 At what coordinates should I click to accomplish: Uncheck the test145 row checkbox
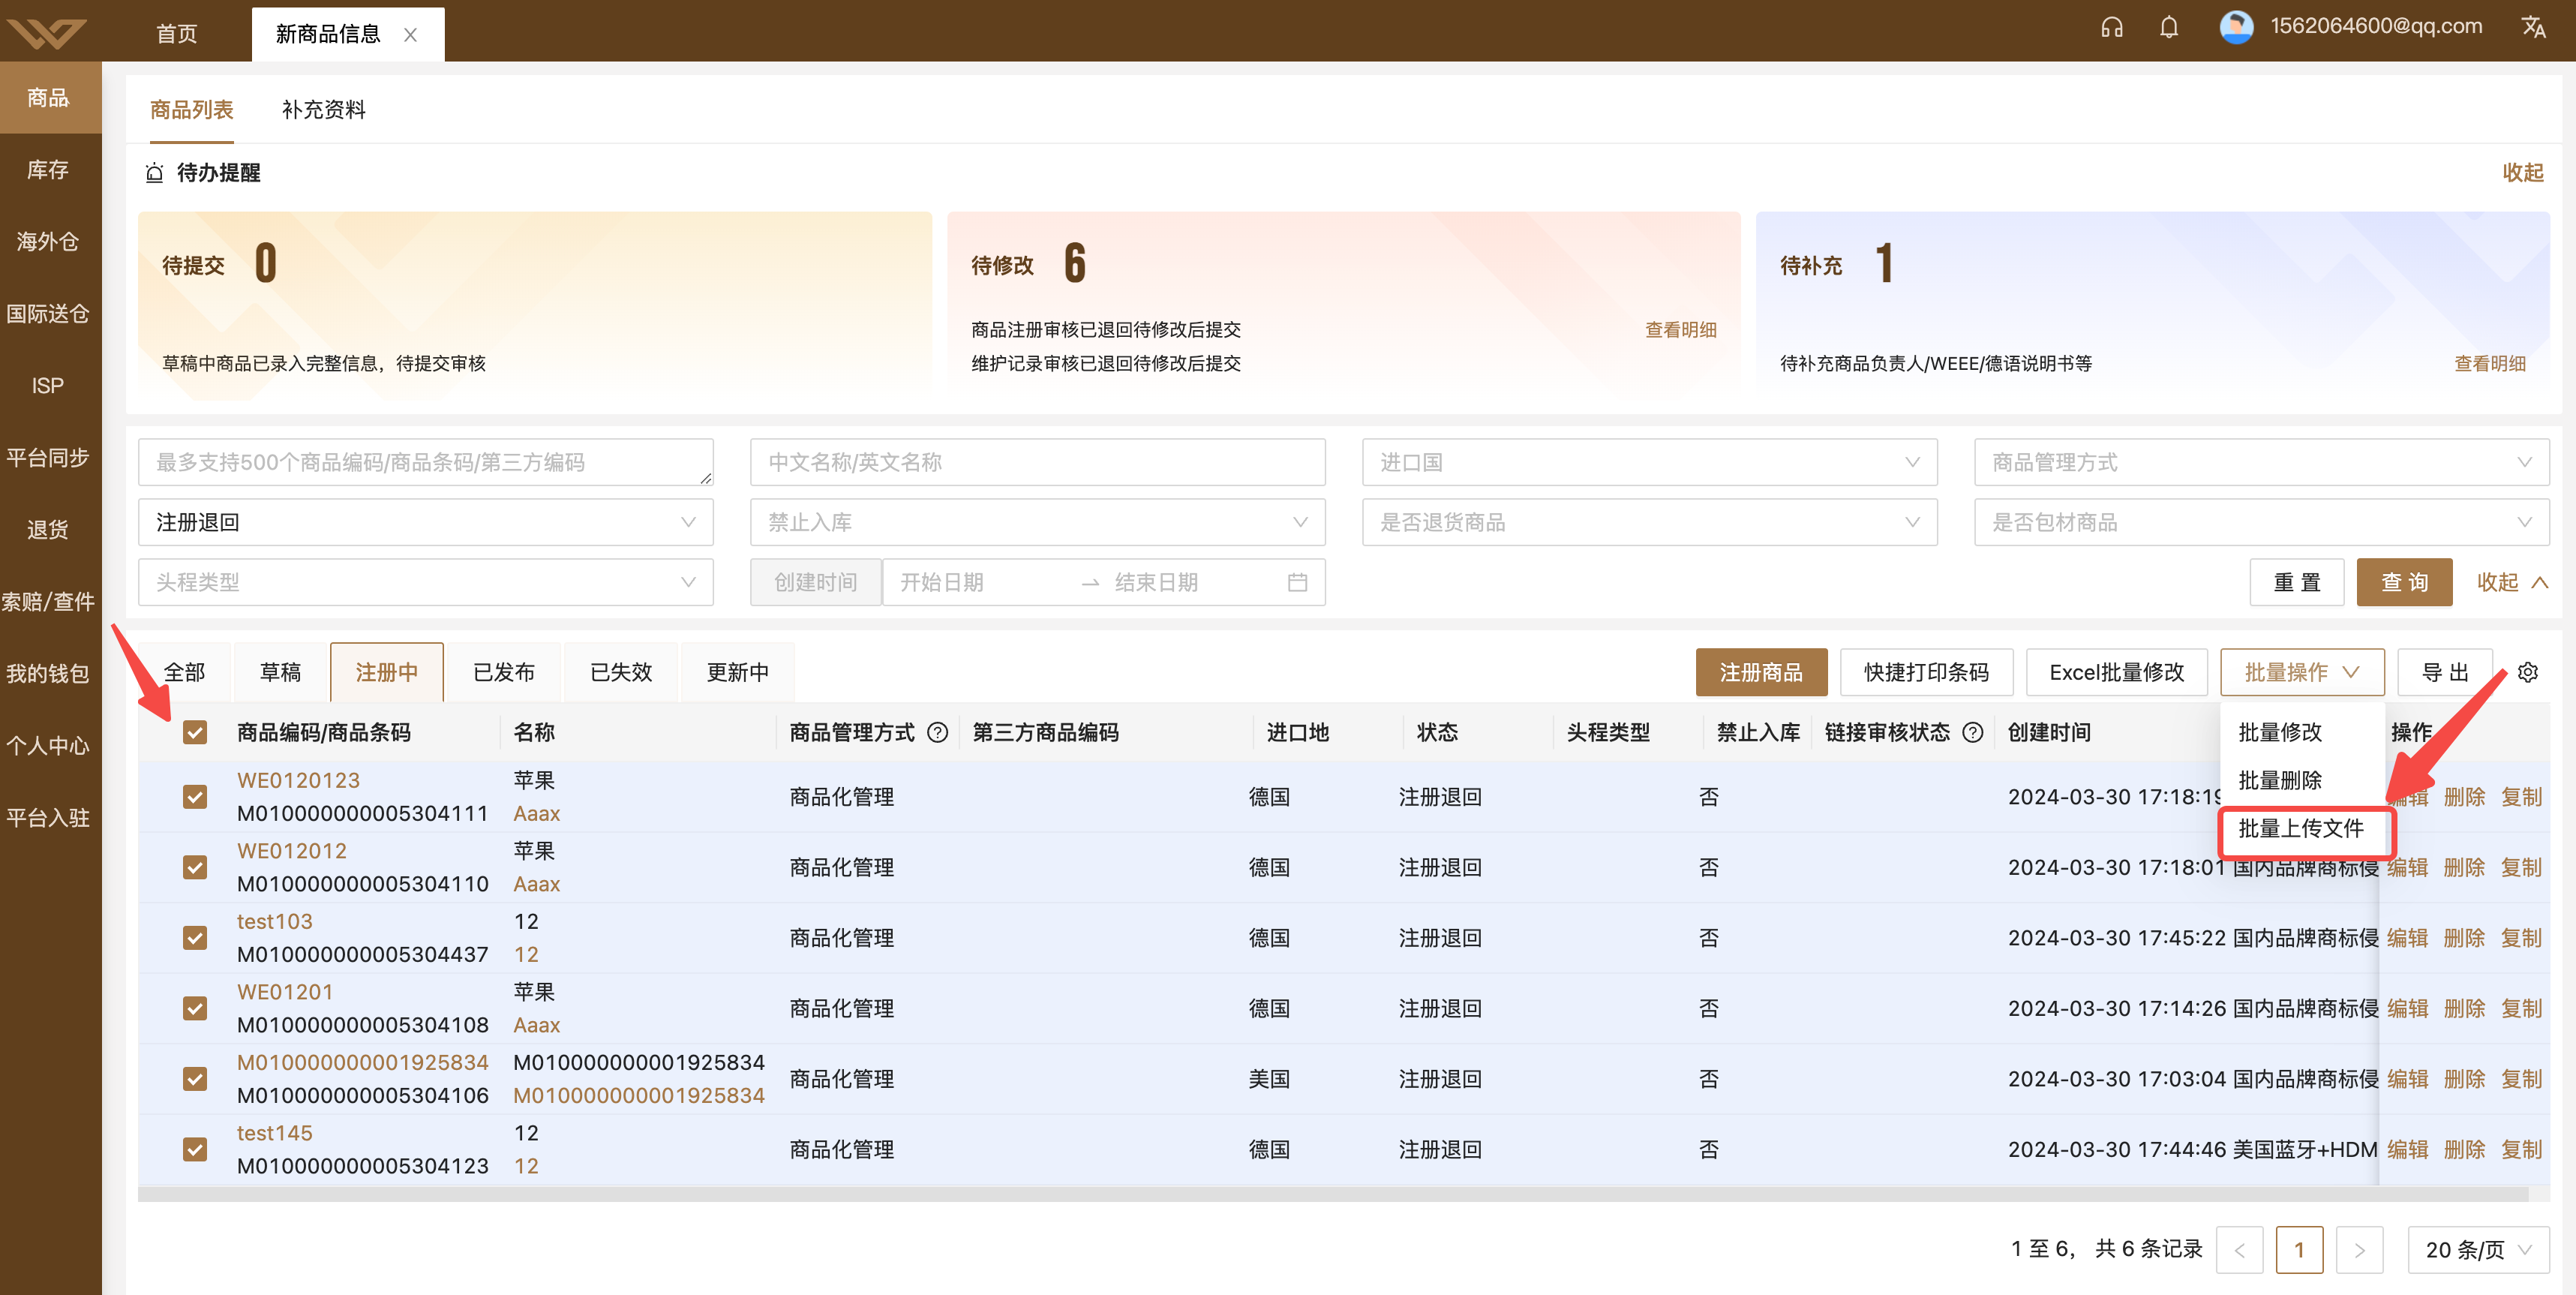click(x=195, y=1149)
